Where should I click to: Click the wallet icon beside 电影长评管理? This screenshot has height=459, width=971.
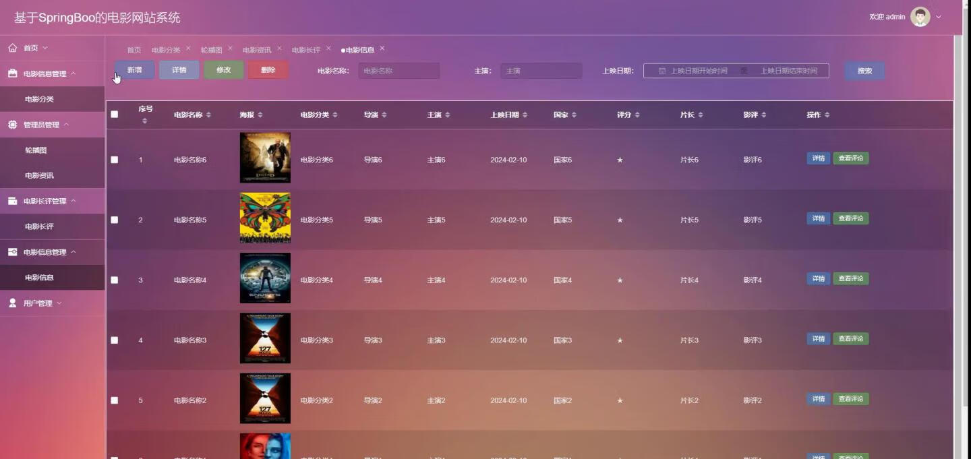12,201
